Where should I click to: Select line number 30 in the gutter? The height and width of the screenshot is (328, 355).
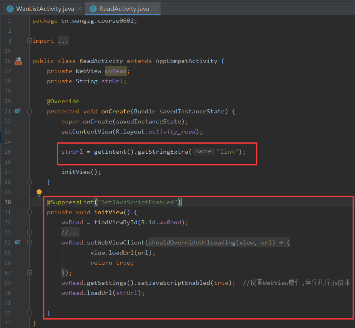[8, 202]
